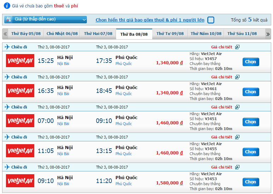Click 'Tổng số 5 kết quả' text
This screenshot has width=273, height=194.
coord(249,20)
